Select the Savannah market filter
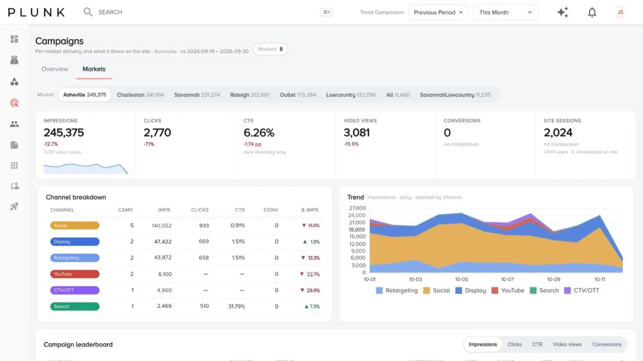This screenshot has width=643, height=361. 197,95
